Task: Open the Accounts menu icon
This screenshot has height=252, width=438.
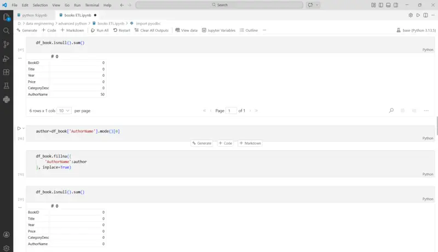Action: coord(6,234)
